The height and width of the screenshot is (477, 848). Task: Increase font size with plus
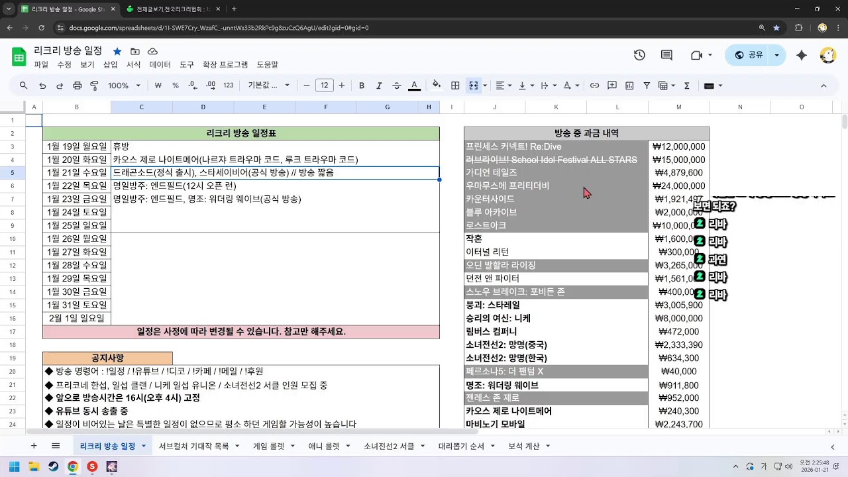(x=341, y=85)
